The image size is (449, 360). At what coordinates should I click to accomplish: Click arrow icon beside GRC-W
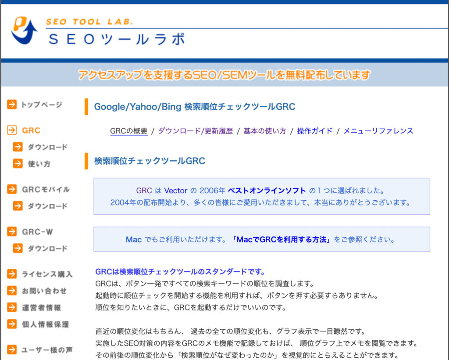(x=12, y=231)
